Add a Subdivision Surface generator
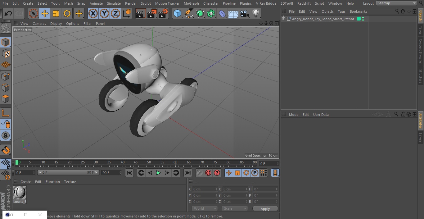 point(200,13)
